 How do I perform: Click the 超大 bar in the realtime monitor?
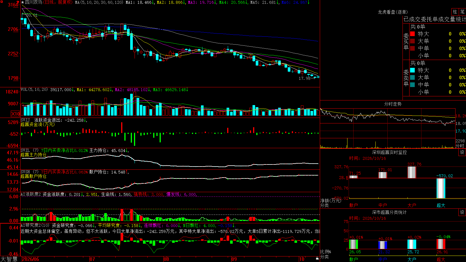tap(441, 188)
